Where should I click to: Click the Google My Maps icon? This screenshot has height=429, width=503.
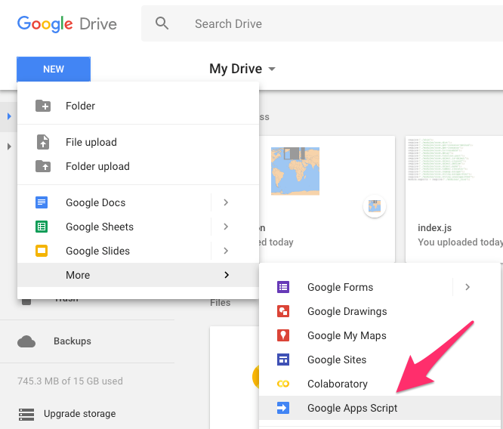(283, 335)
